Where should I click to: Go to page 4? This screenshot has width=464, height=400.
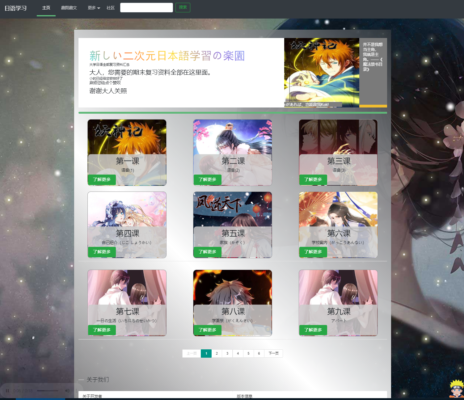[x=238, y=353]
